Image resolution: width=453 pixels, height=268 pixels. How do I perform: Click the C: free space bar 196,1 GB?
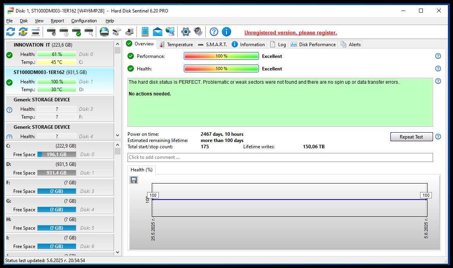(57, 155)
